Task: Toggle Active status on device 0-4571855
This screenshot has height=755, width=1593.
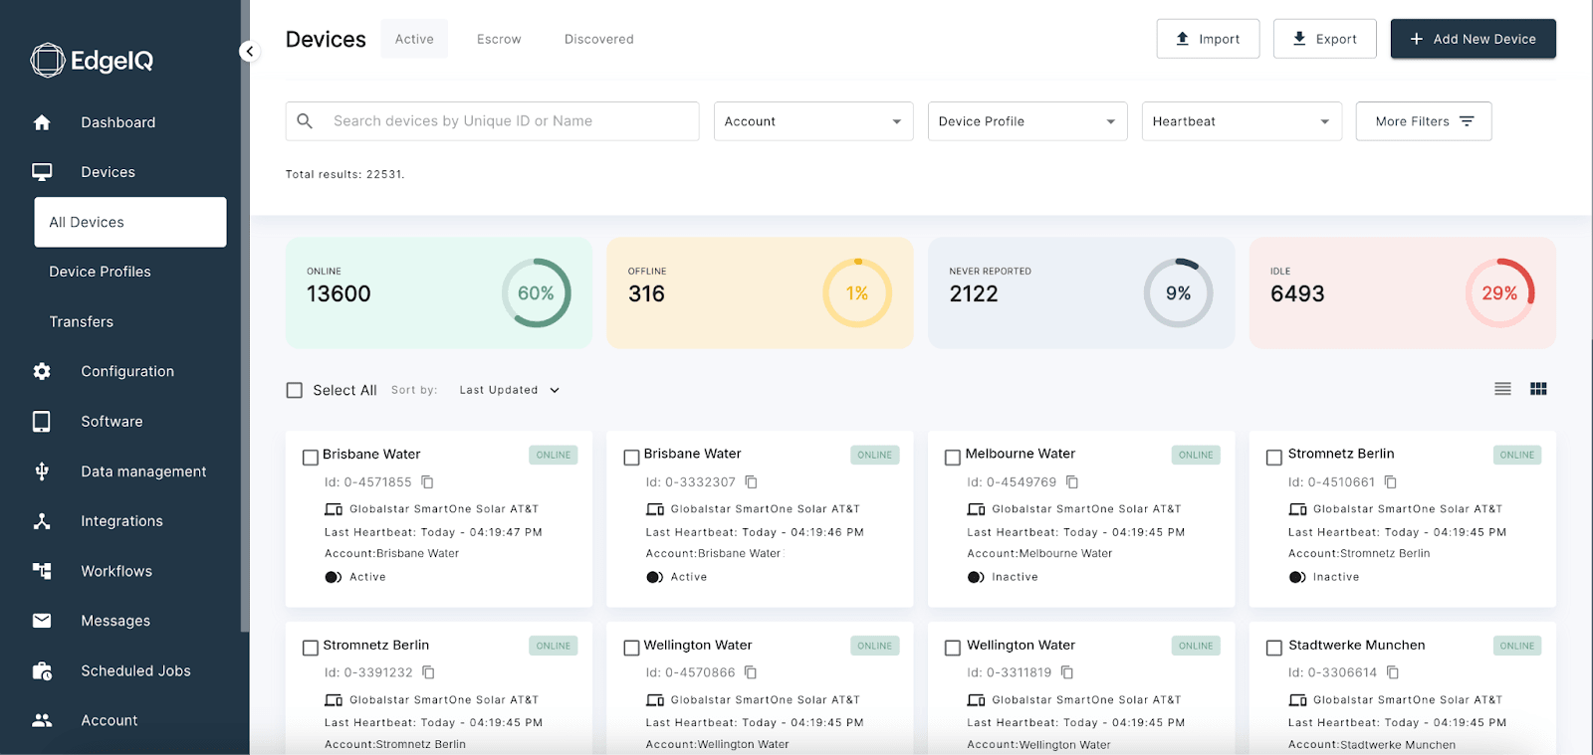Action: point(334,577)
